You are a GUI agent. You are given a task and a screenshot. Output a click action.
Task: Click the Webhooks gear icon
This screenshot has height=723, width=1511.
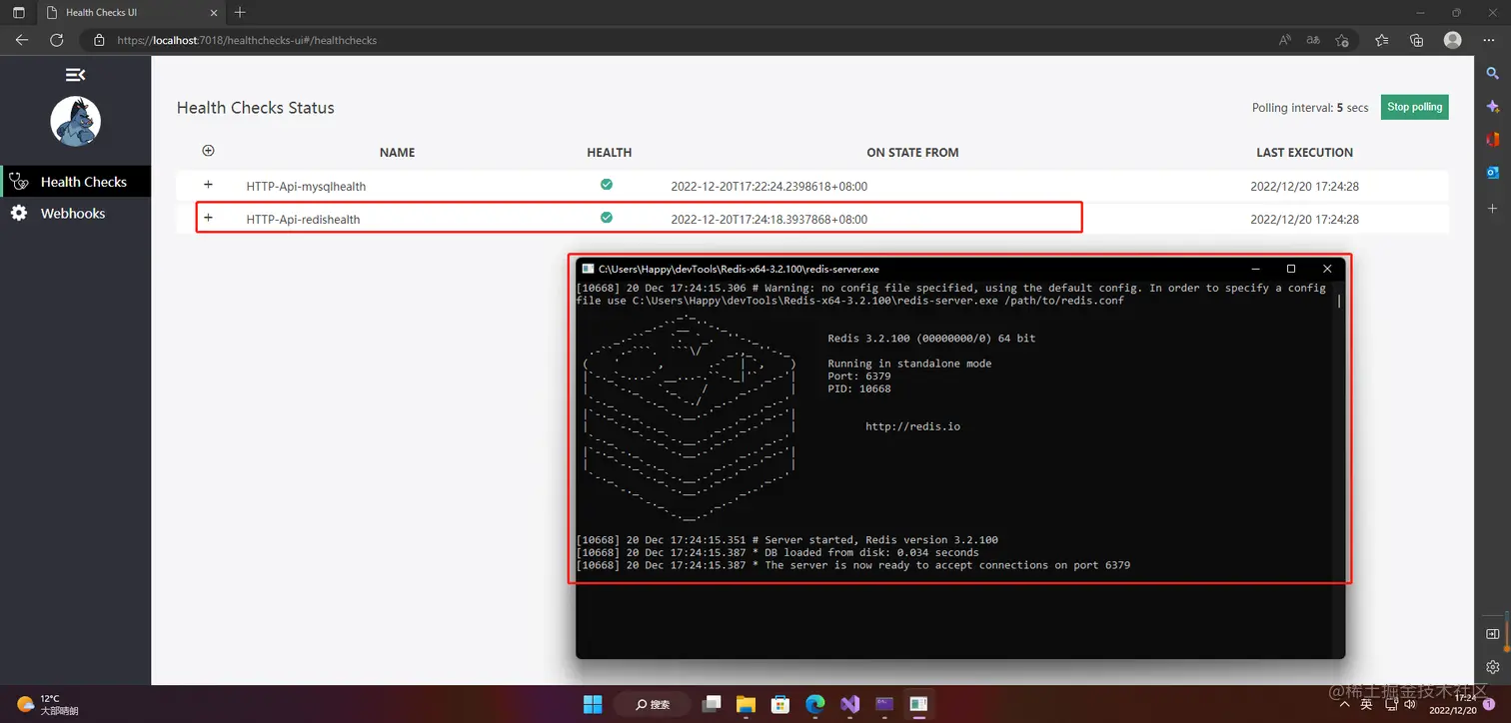tap(18, 213)
